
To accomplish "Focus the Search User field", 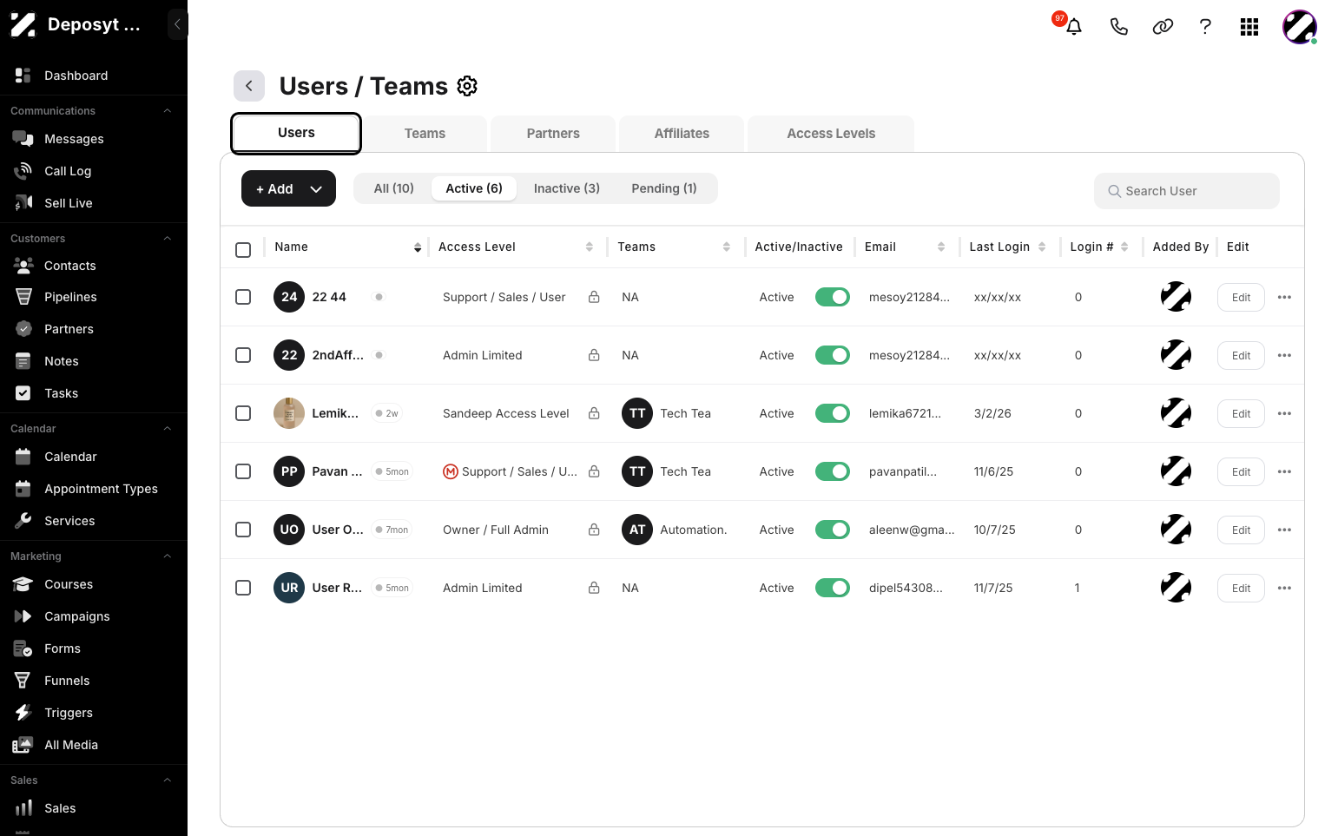I will [1187, 191].
